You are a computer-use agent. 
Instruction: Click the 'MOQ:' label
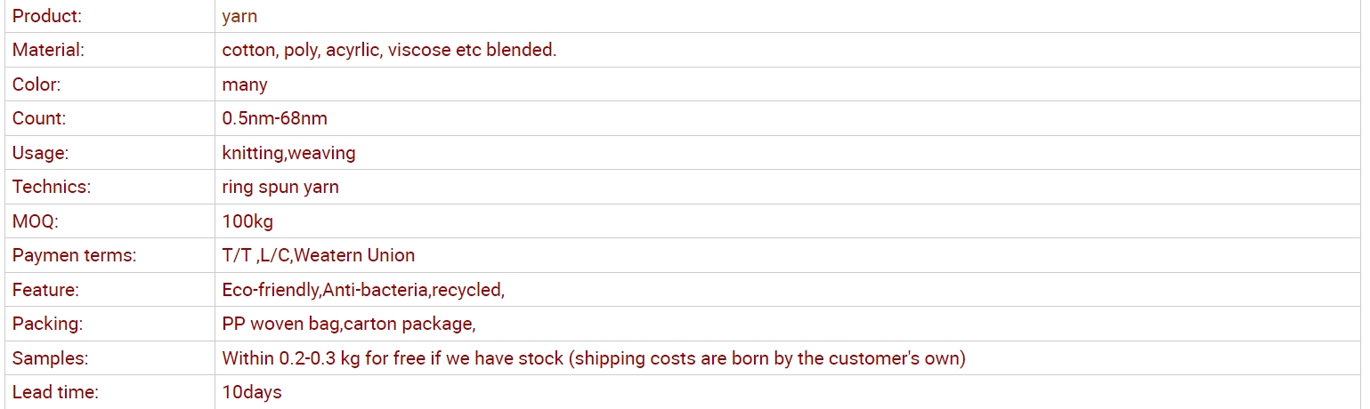tap(36, 221)
